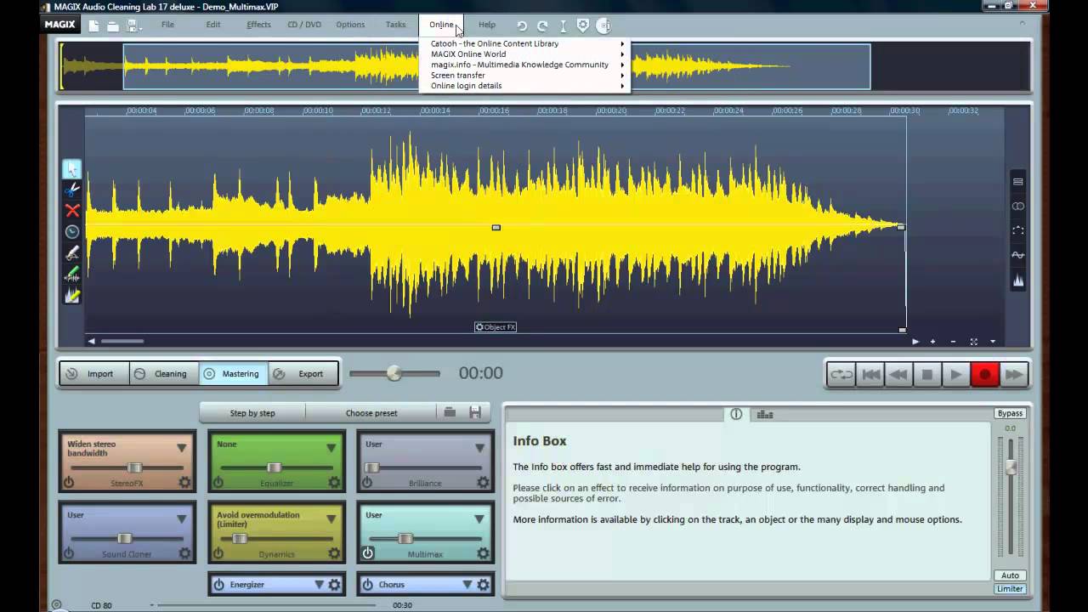Open StereoFX settings gear
The width and height of the screenshot is (1088, 612).
tap(184, 483)
